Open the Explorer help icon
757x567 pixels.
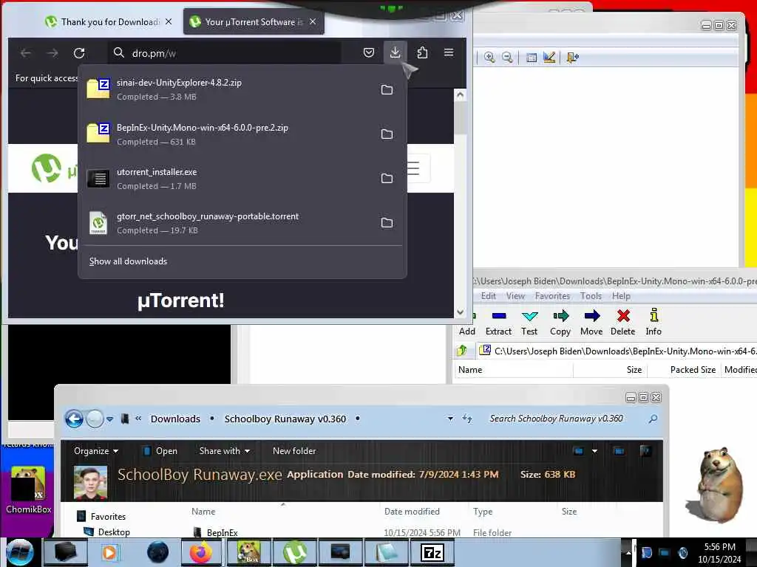click(646, 451)
